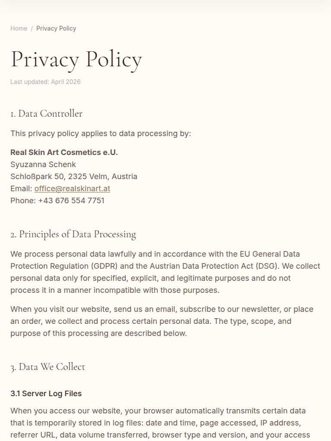Click the Home breadcrumb link
This screenshot has width=331, height=441.
(x=19, y=28)
